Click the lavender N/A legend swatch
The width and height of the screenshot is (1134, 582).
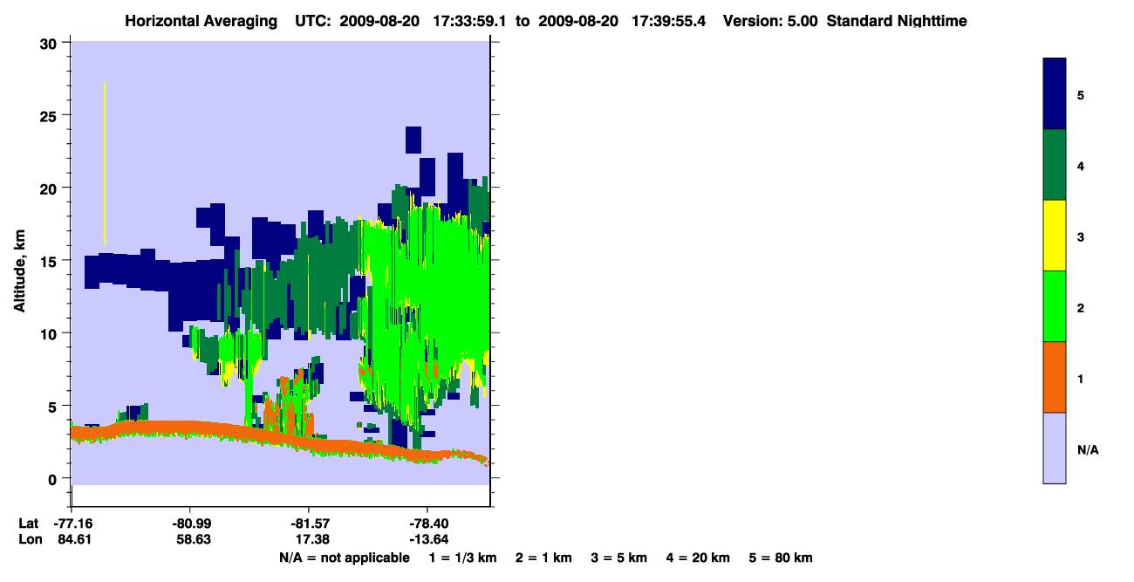pyautogui.click(x=1055, y=448)
